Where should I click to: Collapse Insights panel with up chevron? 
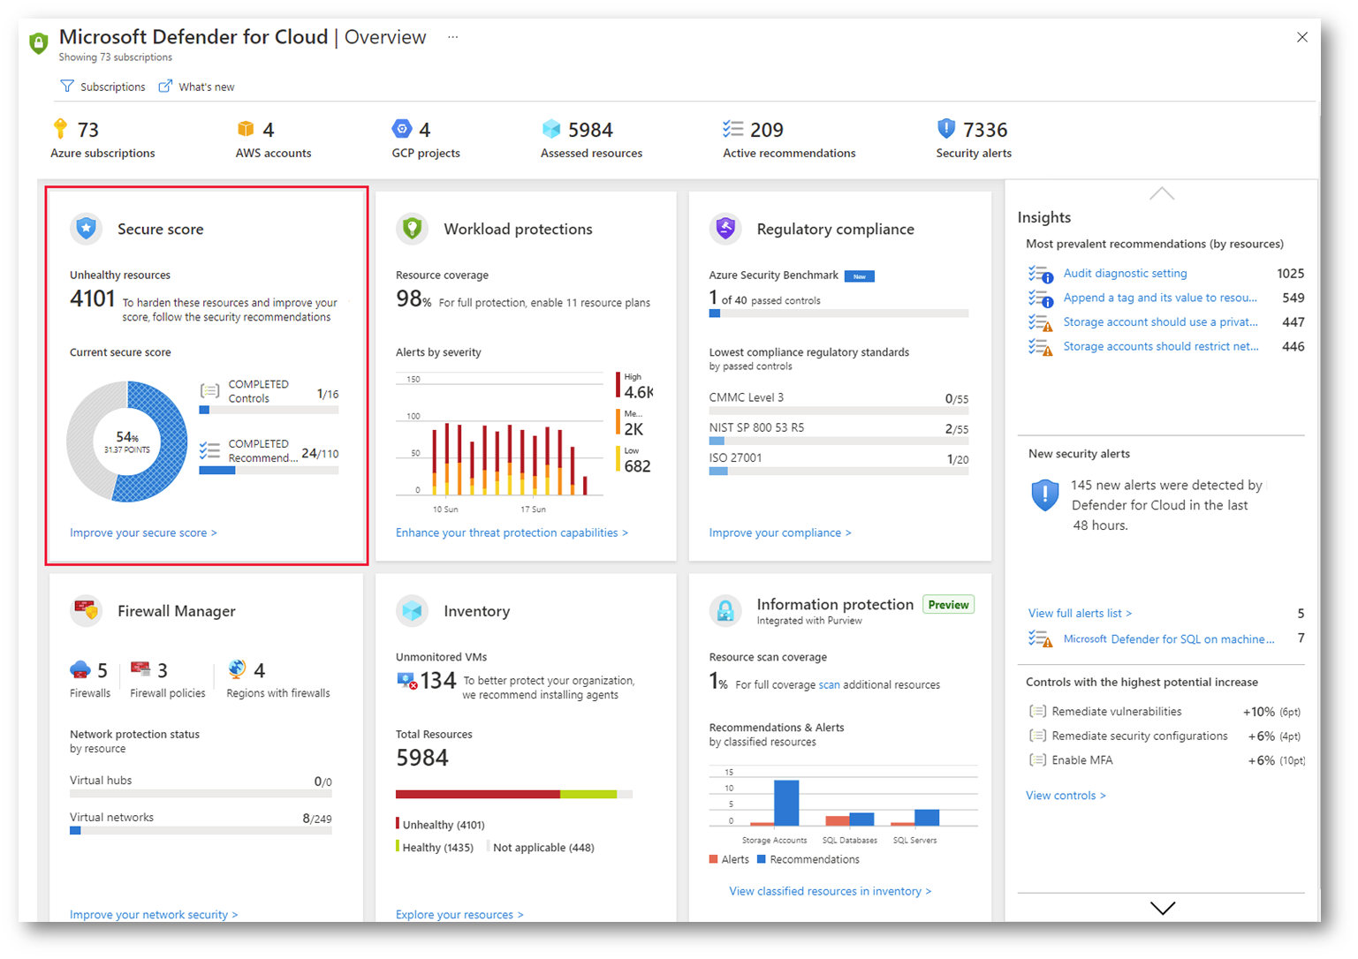(x=1162, y=193)
